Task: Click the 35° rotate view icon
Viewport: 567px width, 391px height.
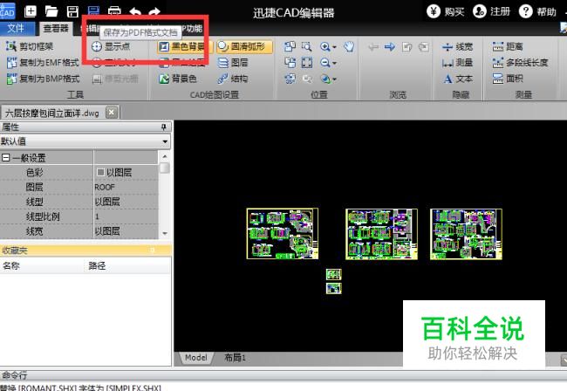Action: tap(290, 79)
